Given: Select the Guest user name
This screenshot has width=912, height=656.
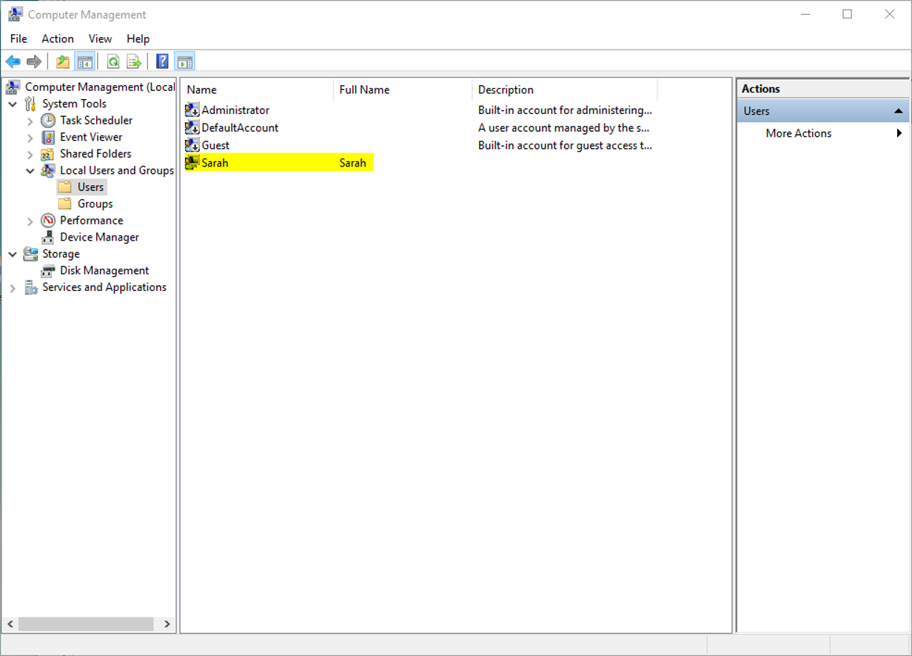Looking at the screenshot, I should click(x=215, y=145).
